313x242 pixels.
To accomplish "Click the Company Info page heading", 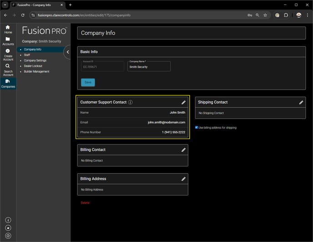I will [98, 33].
